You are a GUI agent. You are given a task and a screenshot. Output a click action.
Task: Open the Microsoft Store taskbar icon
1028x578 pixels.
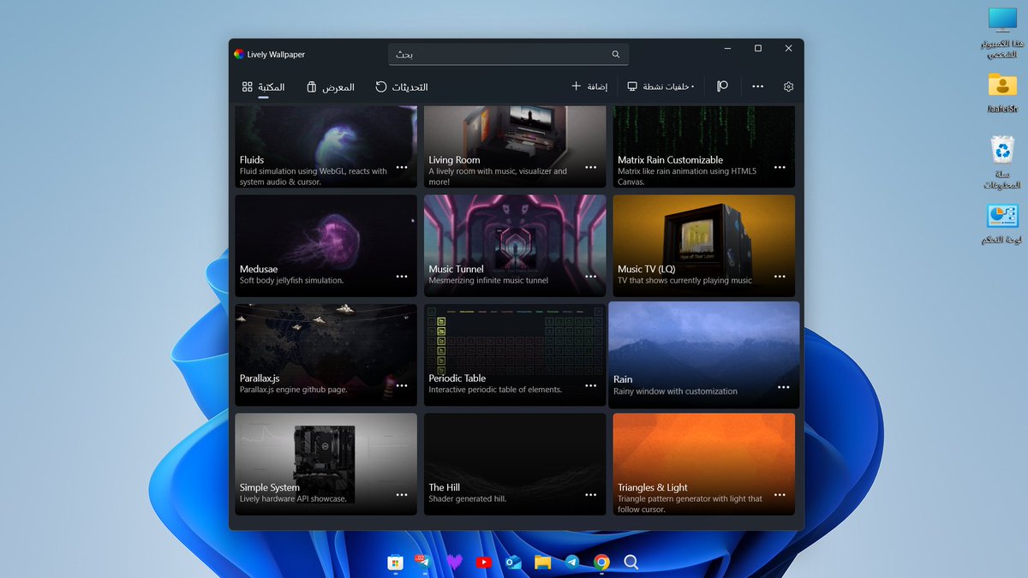tap(395, 563)
